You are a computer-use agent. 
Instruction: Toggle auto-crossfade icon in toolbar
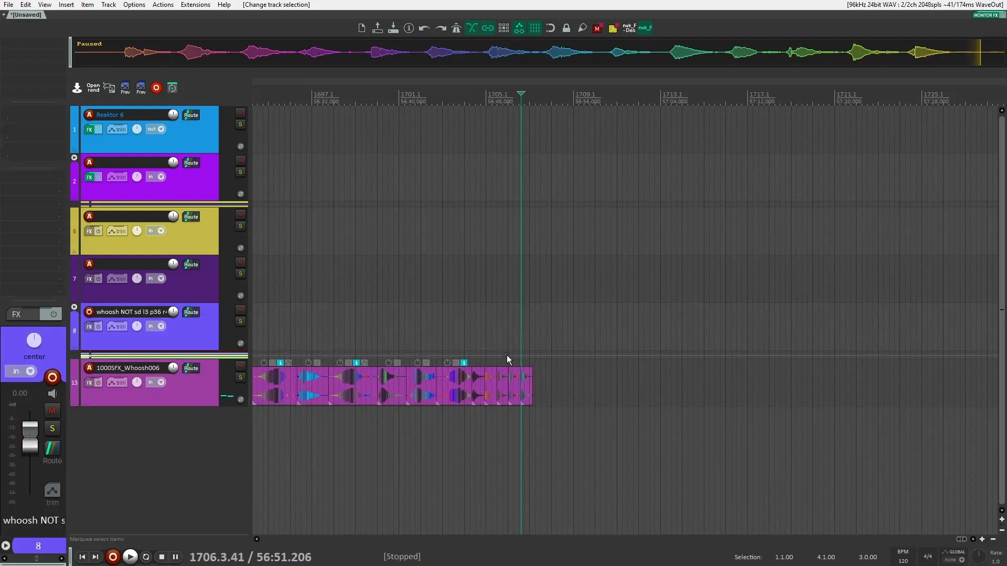472,28
